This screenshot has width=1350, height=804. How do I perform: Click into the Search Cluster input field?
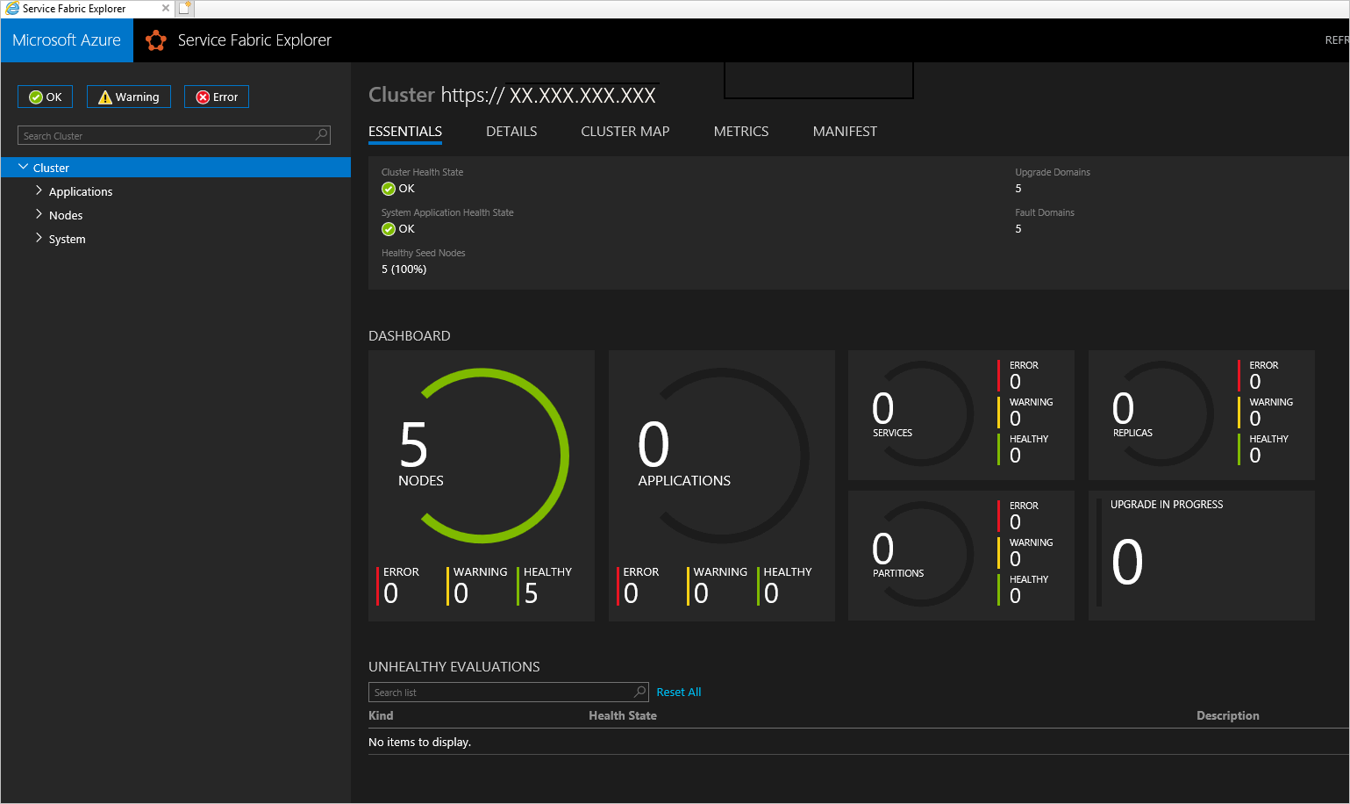pyautogui.click(x=167, y=136)
